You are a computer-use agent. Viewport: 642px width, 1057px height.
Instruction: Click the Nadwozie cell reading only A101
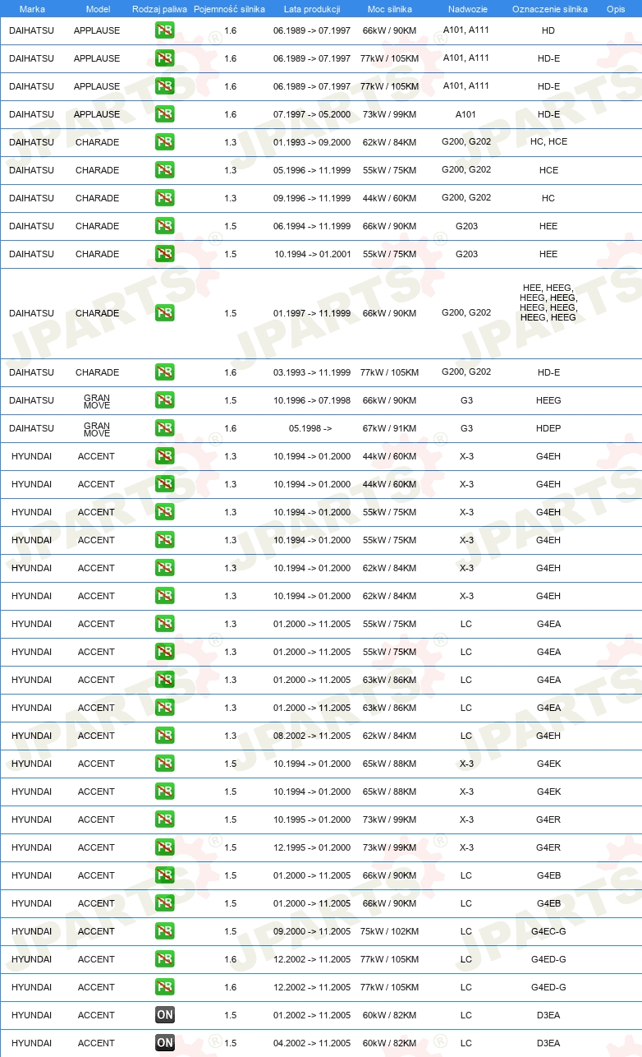tap(466, 113)
